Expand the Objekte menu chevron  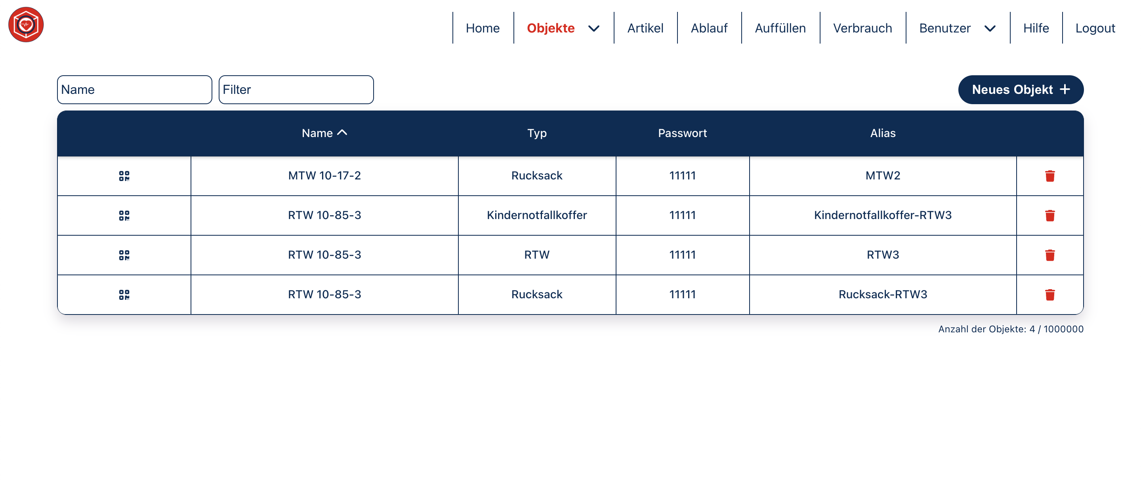click(593, 29)
